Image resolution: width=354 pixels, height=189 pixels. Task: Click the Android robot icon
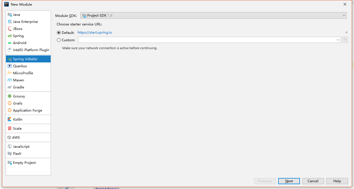coord(10,43)
